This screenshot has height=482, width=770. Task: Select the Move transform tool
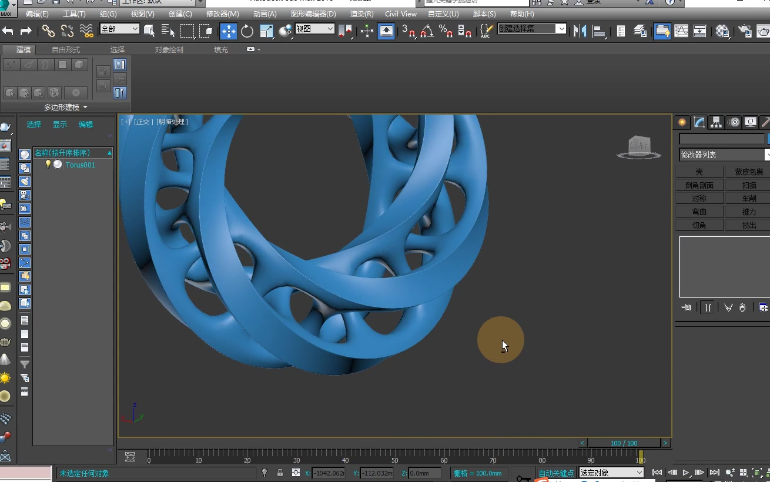click(228, 31)
